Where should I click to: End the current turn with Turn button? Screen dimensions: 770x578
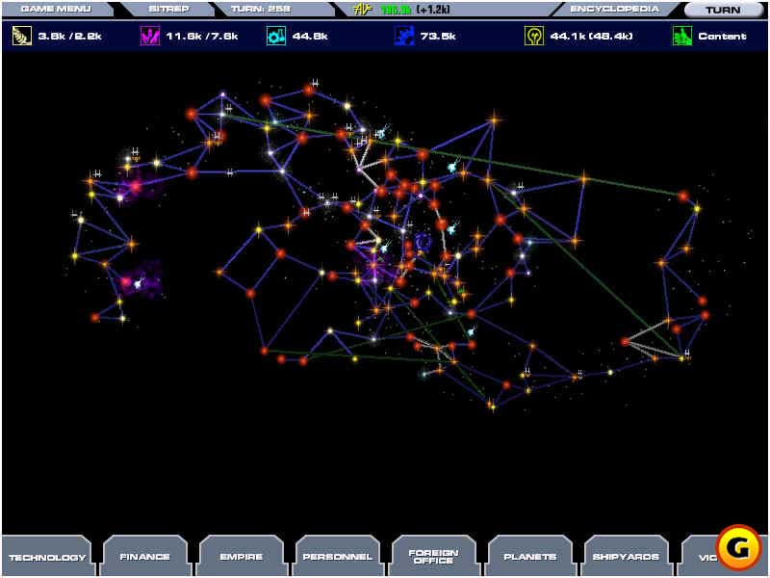tap(722, 10)
